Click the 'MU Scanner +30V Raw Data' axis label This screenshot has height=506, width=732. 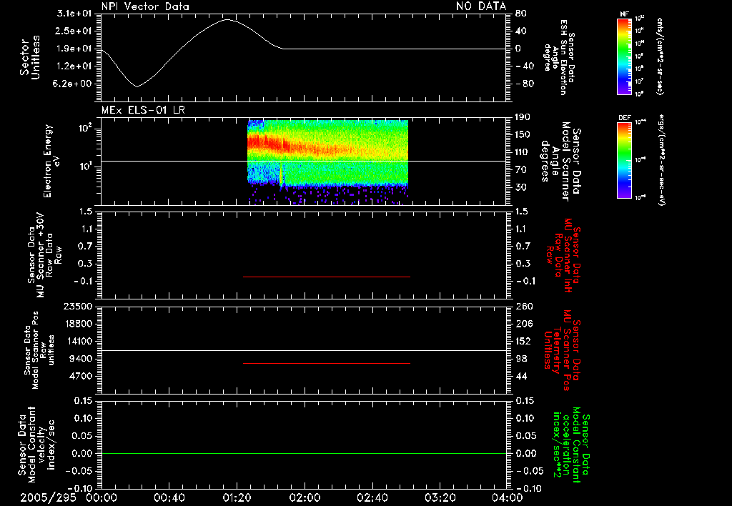44,257
